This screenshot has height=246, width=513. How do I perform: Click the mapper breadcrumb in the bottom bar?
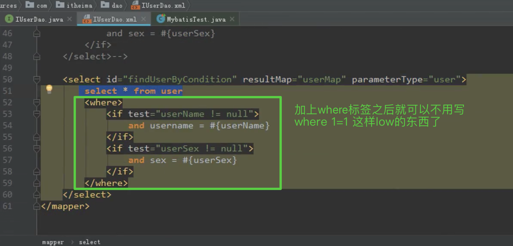point(53,242)
